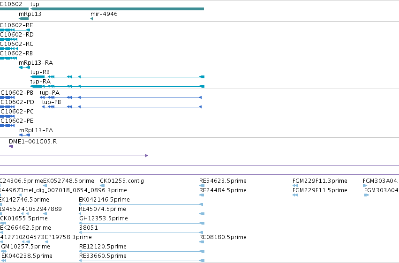Click the mir-4946 arrow glyph
This screenshot has height=263, width=399.
[91, 19]
